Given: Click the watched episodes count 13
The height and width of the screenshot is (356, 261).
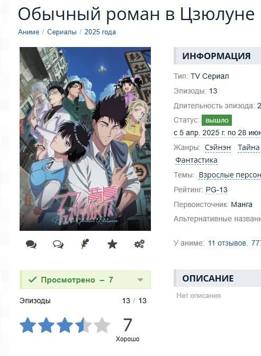Looking at the screenshot, I should [126, 301].
